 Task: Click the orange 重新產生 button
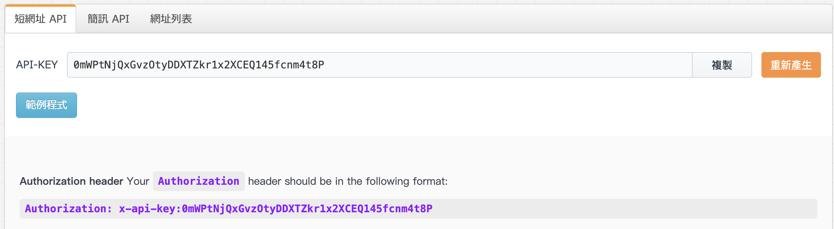coord(791,65)
